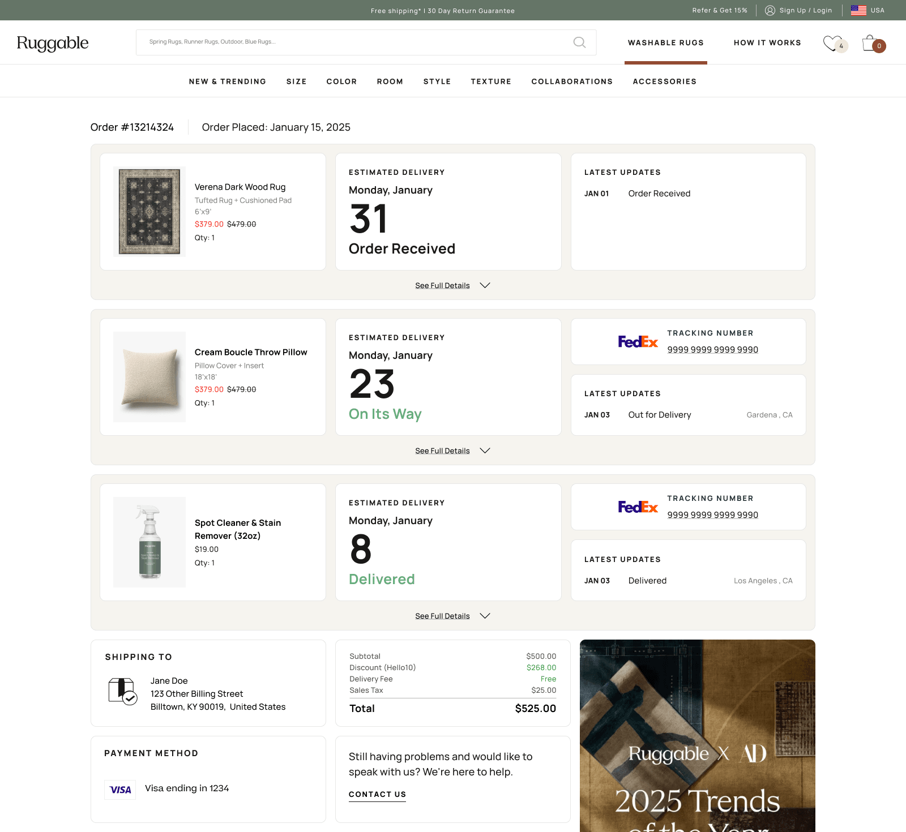
Task: Click See Full Details for Spot Cleaner
Action: point(442,616)
